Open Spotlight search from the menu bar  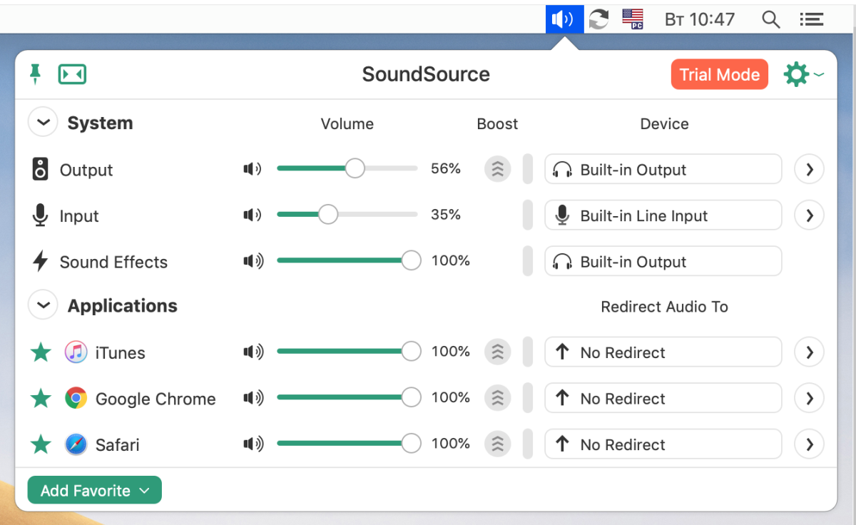click(770, 19)
